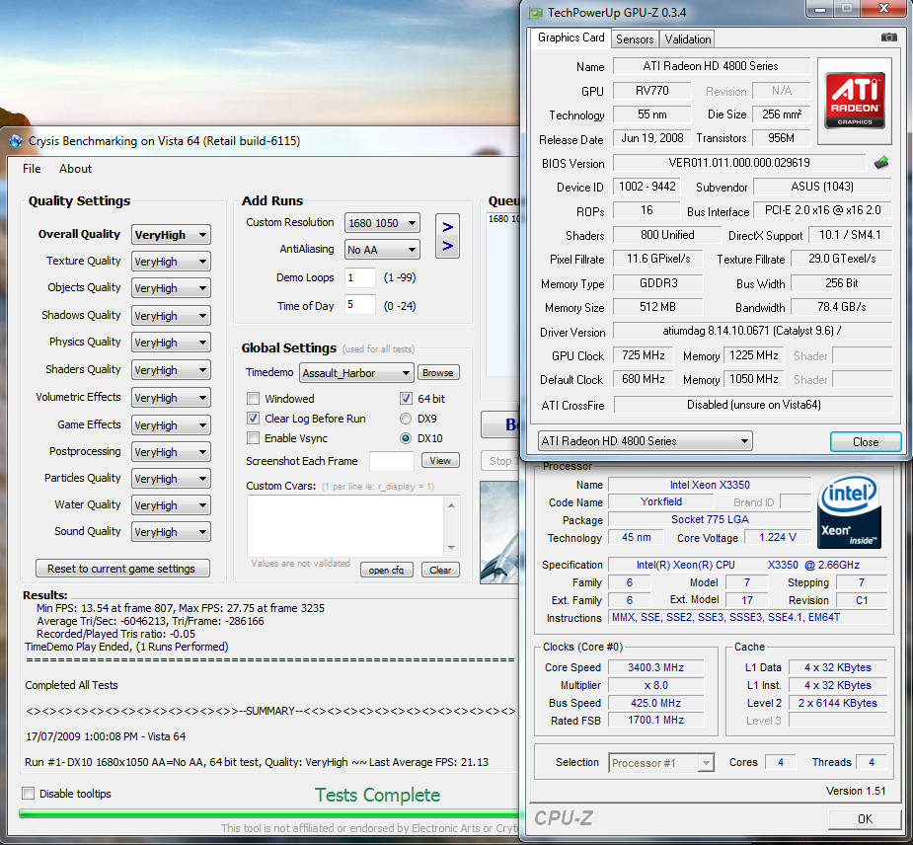Expand the AntiAliasing dropdown

point(382,250)
